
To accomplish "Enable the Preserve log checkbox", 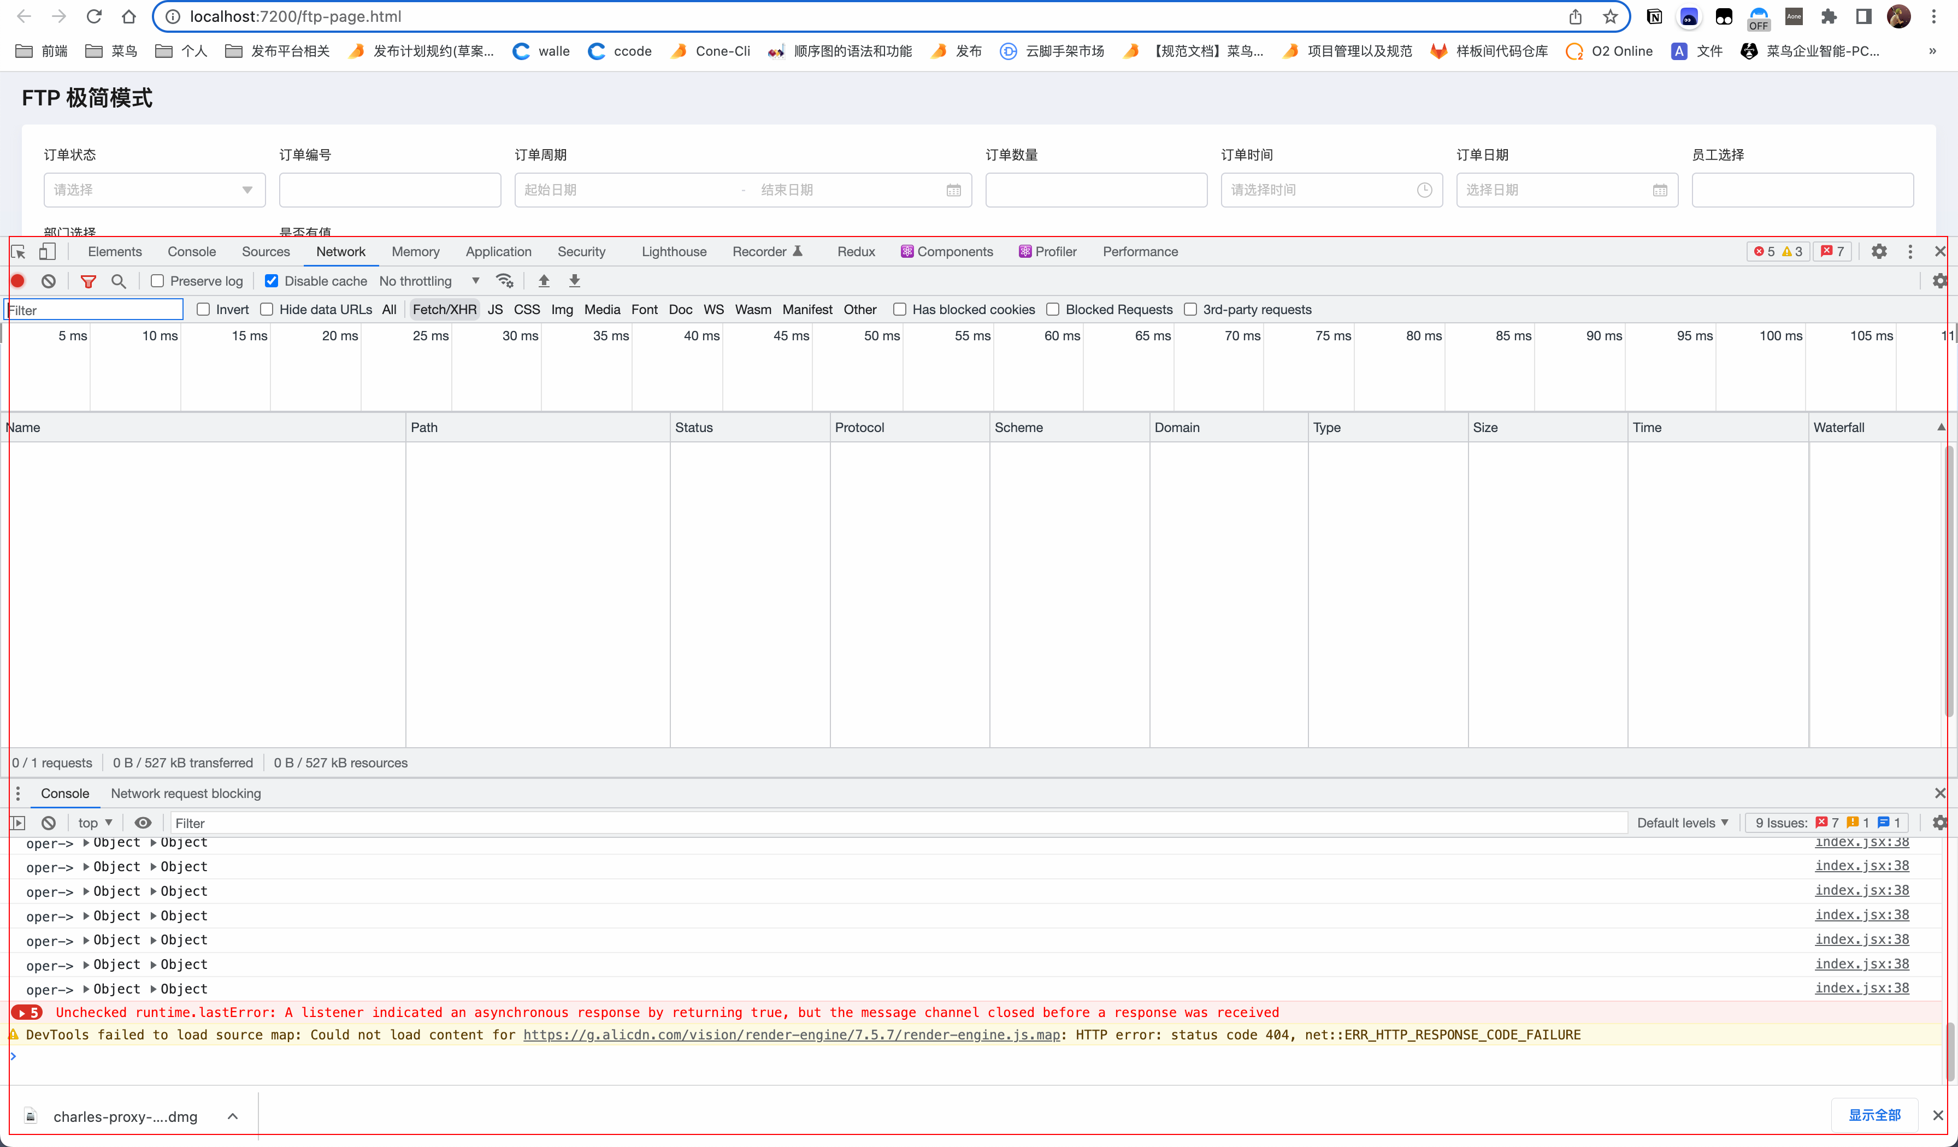I will click(x=158, y=281).
